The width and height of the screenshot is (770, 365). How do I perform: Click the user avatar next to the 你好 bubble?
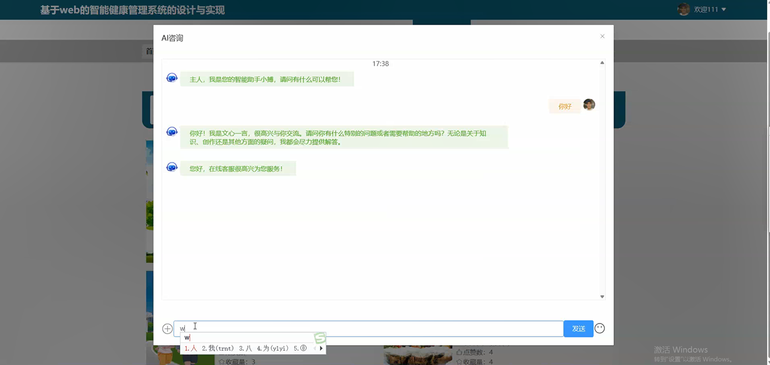point(588,105)
